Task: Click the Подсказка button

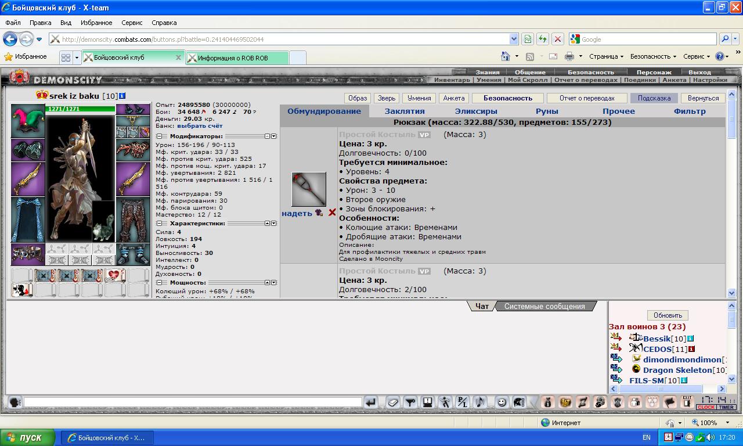Action: click(654, 98)
